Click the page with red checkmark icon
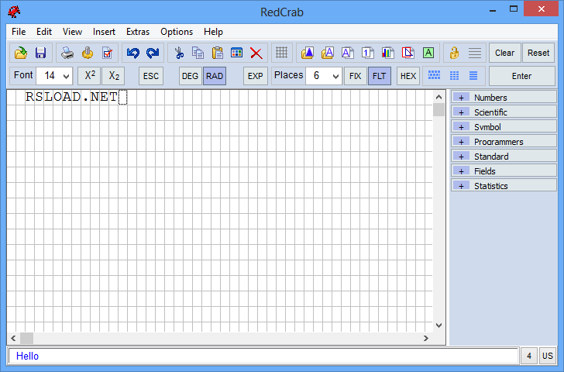 (x=107, y=53)
